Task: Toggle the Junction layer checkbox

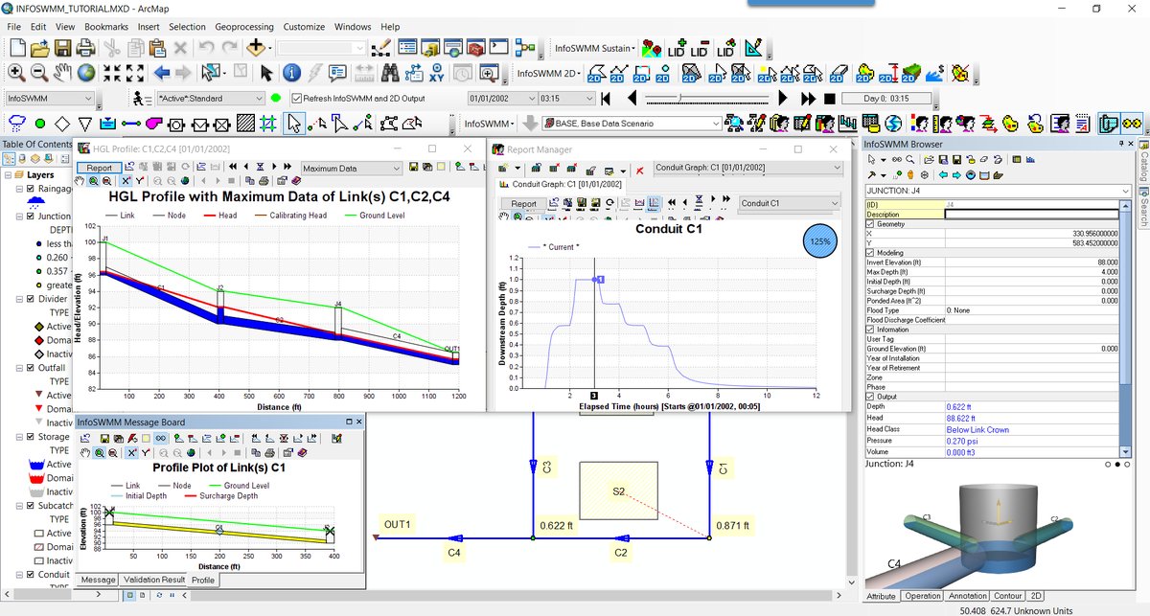Action: (x=32, y=217)
